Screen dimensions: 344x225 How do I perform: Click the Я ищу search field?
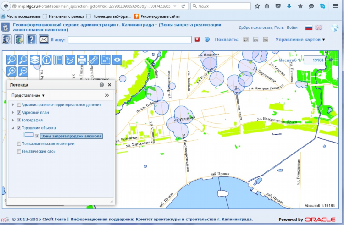tap(130, 39)
